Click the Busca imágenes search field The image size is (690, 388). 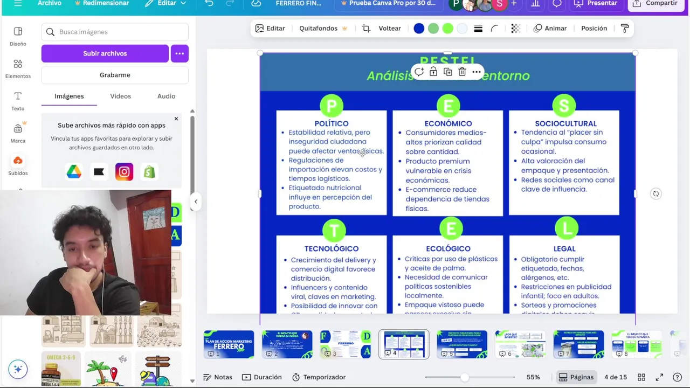115,32
